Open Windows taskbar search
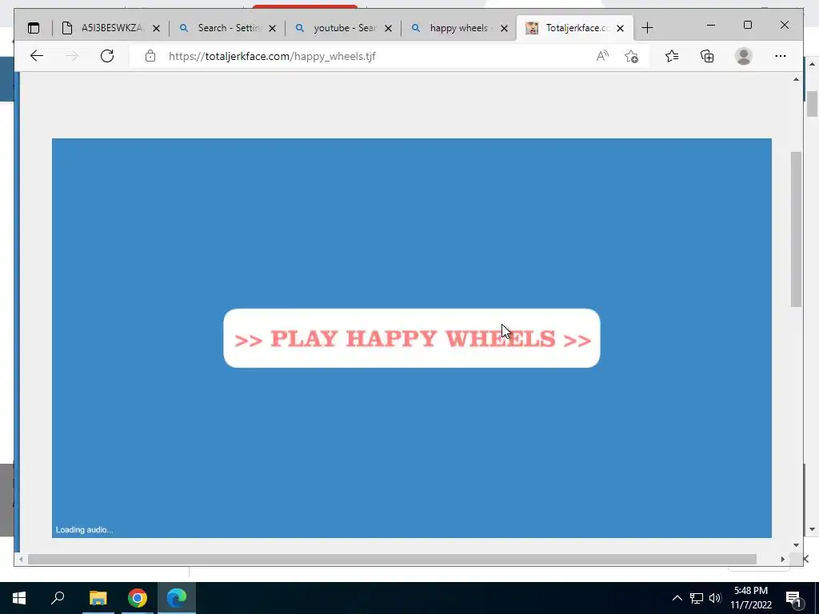This screenshot has height=614, width=819. click(x=58, y=598)
